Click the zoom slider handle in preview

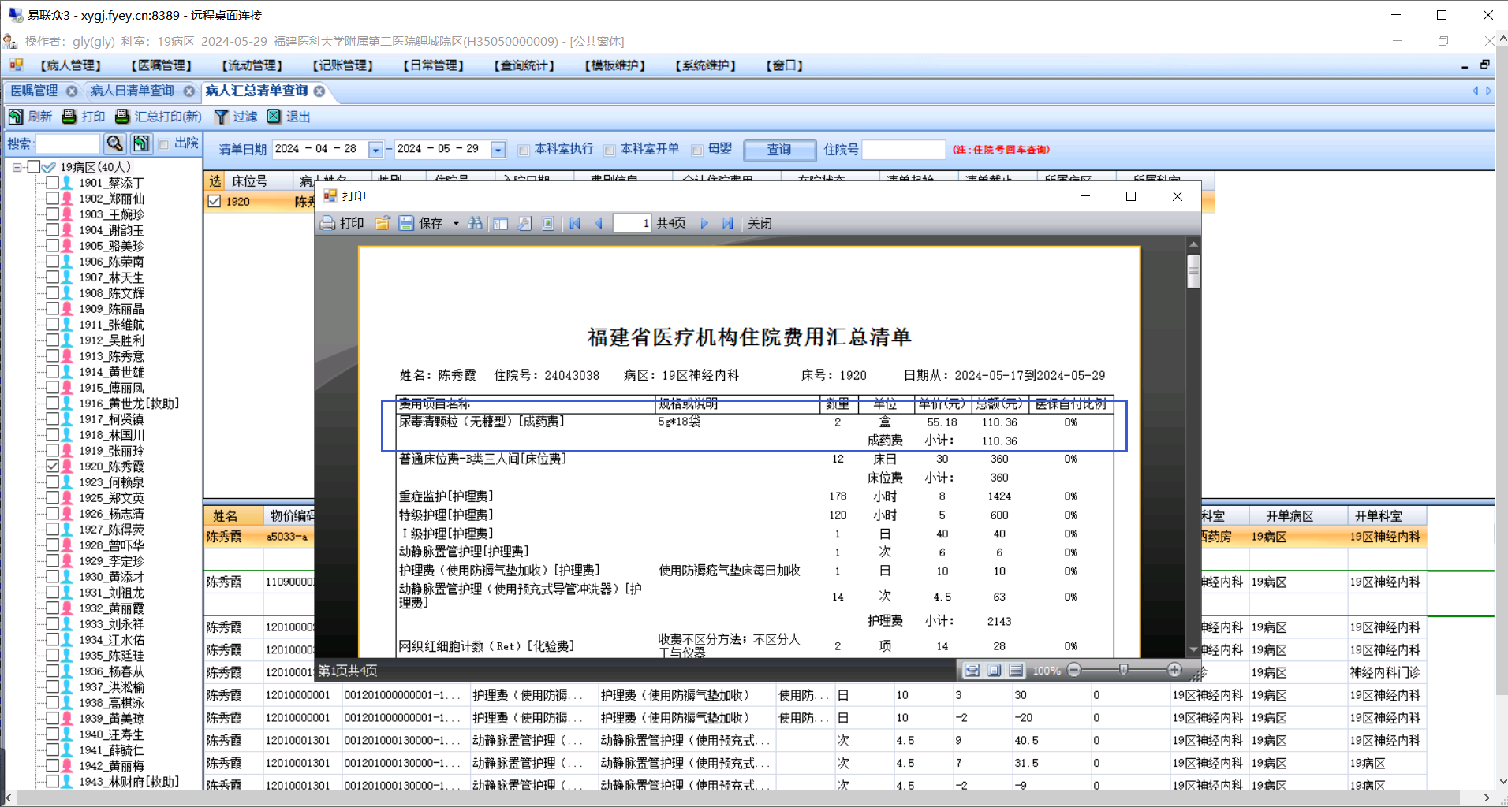[1124, 670]
